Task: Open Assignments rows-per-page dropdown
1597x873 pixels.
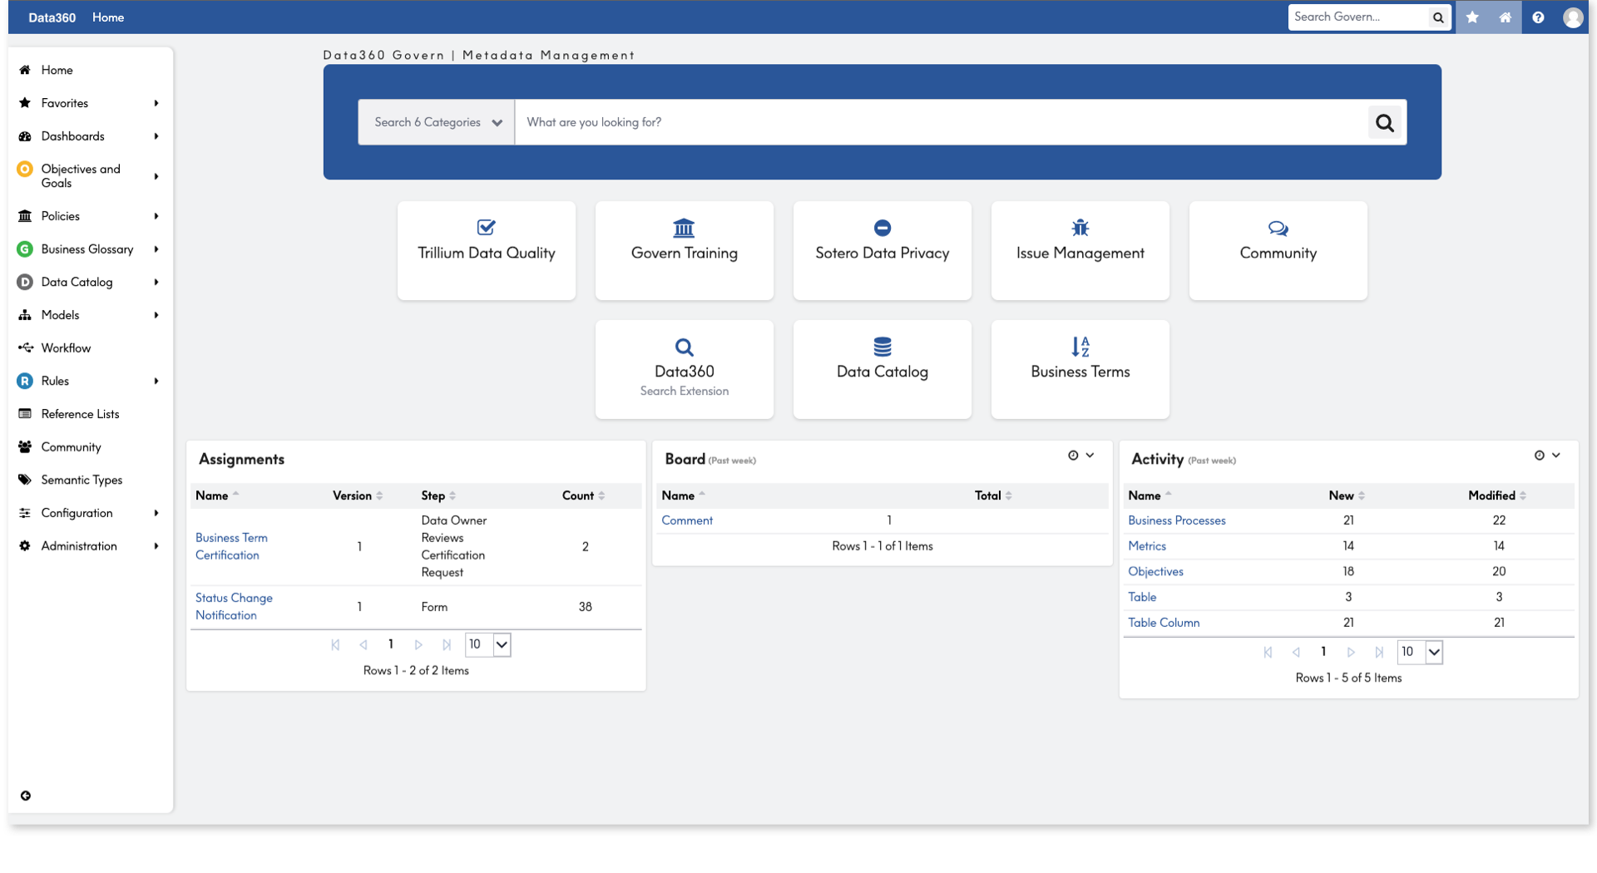Action: click(x=488, y=644)
